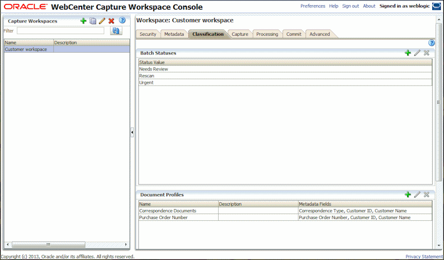
Task: Open the Processing tab
Action: coord(267,34)
